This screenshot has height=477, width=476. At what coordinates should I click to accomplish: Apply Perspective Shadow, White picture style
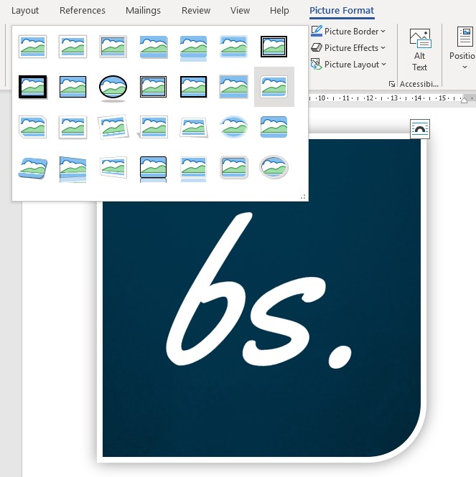click(153, 127)
